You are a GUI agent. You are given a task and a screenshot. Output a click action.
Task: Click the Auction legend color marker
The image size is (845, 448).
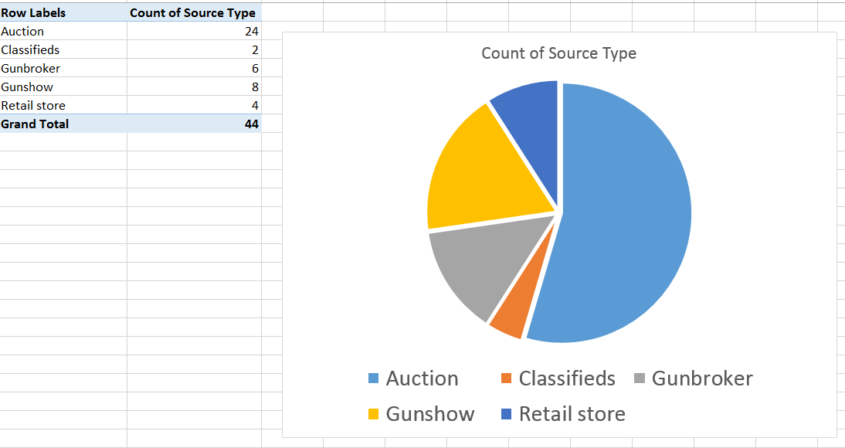(374, 378)
